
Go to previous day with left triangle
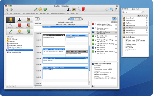(68, 19)
